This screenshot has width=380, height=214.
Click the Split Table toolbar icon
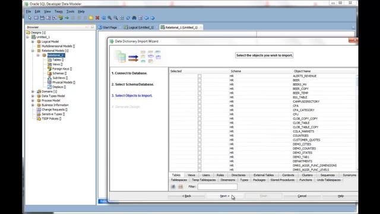click(x=49, y=18)
